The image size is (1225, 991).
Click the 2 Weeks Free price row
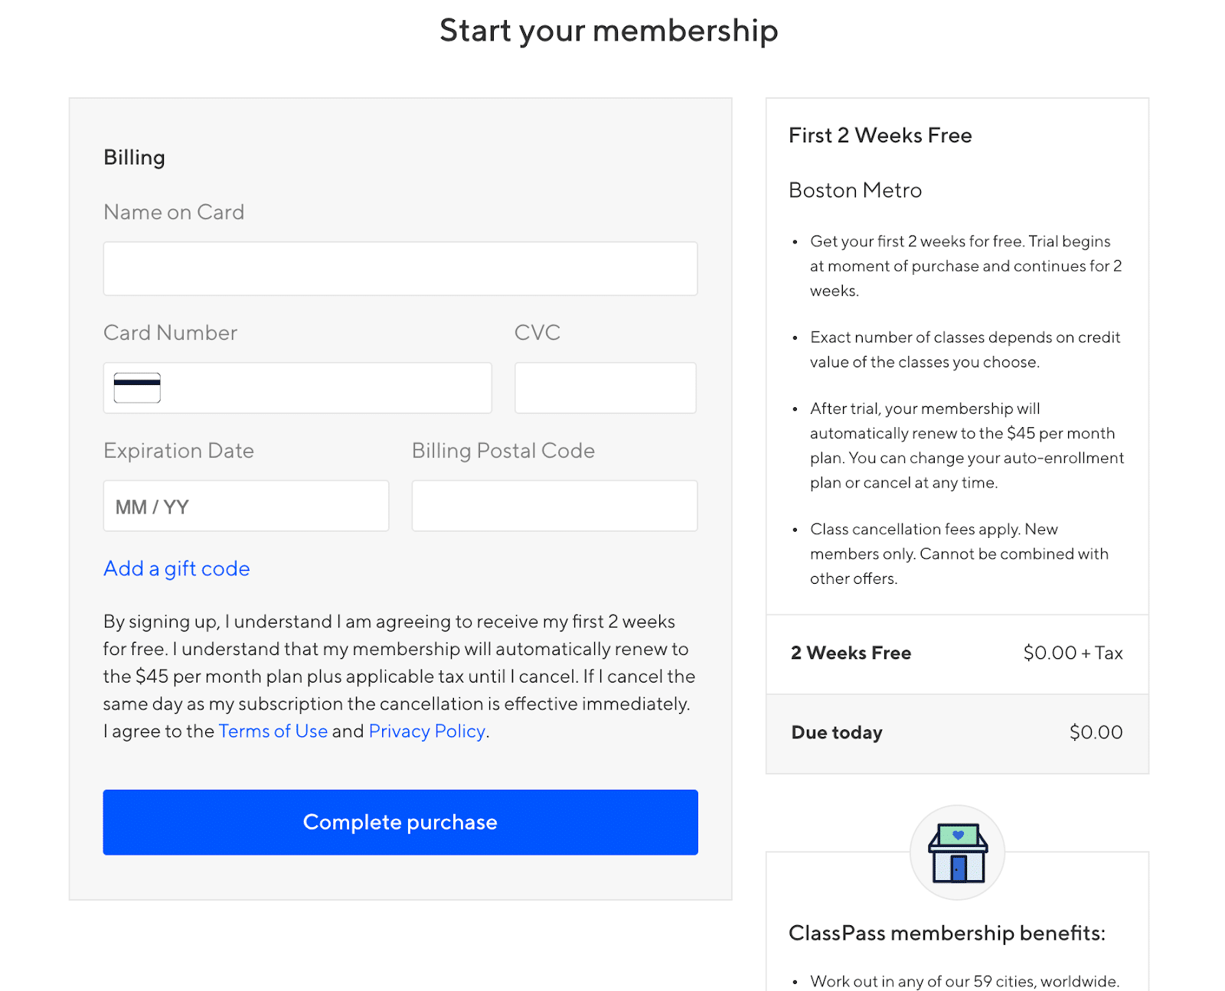957,654
